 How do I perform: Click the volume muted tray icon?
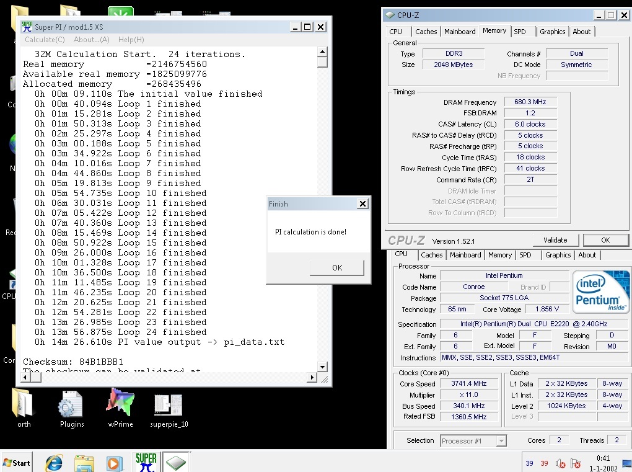560,463
